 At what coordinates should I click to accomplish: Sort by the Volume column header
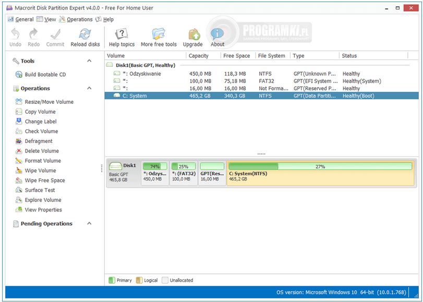pos(146,56)
